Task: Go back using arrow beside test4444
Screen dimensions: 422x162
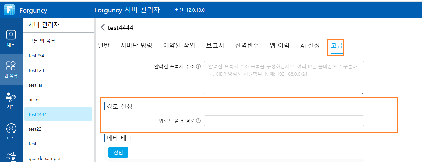Action: (103, 28)
